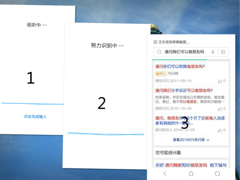Tap the refresh icon in the bottom bar
The image size is (240, 180).
pyautogui.click(x=217, y=174)
